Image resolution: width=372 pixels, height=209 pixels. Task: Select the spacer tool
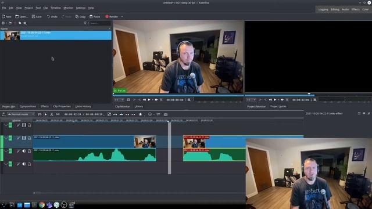click(58, 114)
